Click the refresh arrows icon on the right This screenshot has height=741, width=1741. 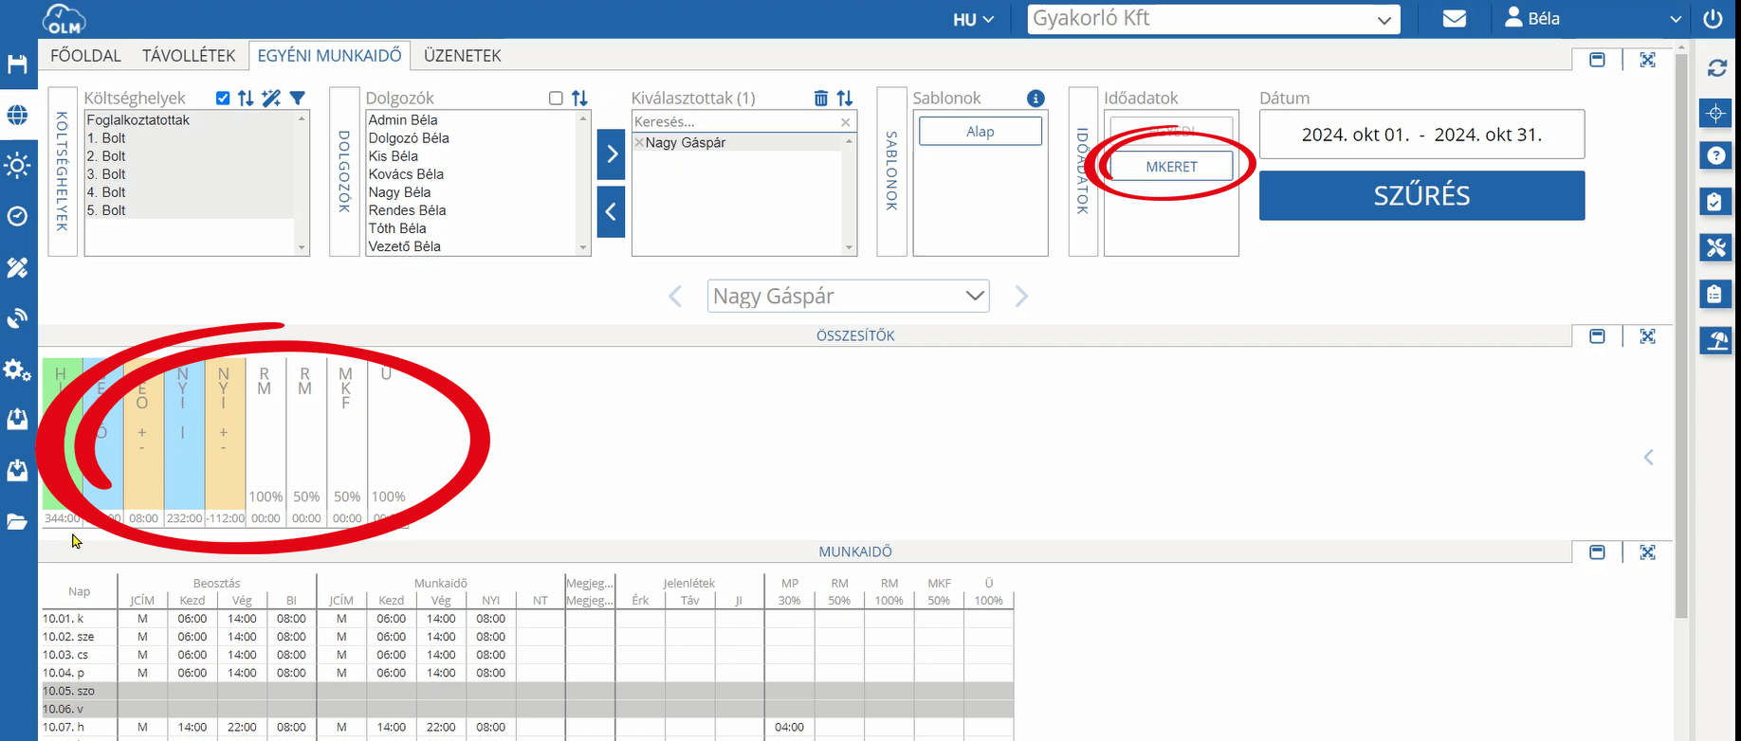pos(1716,68)
